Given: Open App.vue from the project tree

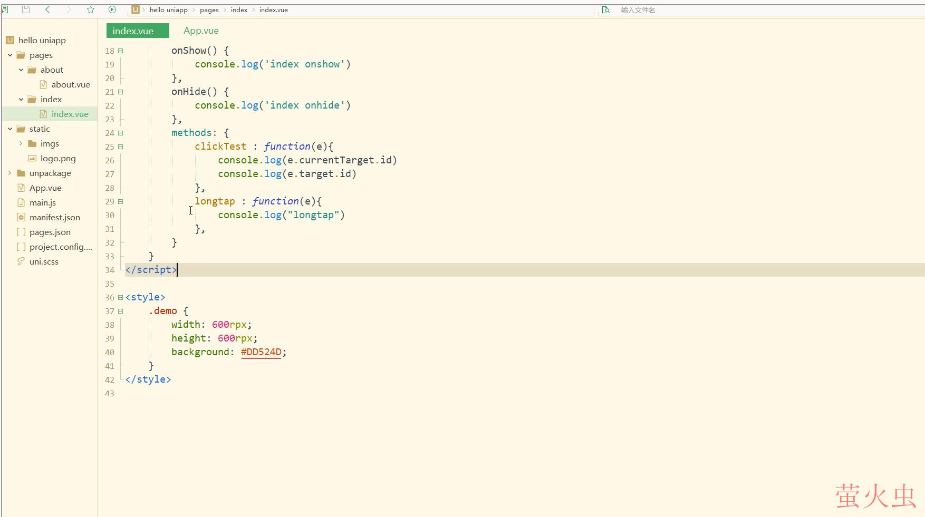Looking at the screenshot, I should point(45,188).
